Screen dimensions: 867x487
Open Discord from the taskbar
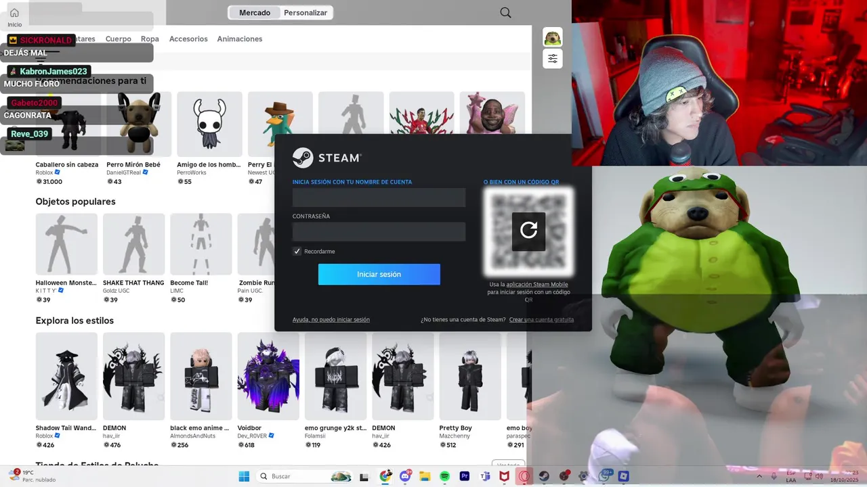click(405, 476)
